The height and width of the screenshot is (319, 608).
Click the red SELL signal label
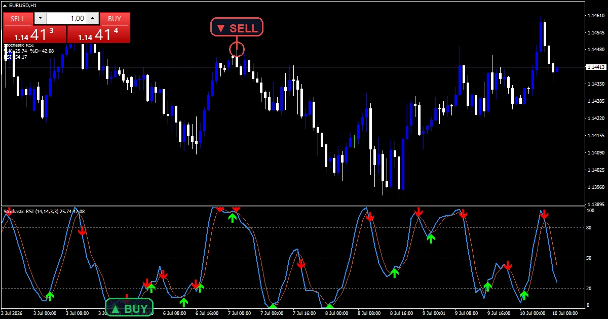coord(237,28)
